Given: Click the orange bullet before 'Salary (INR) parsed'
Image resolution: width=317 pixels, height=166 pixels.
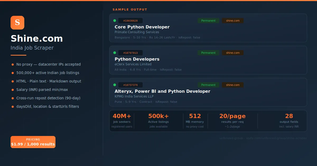Looking at the screenshot, I should coord(13,90).
